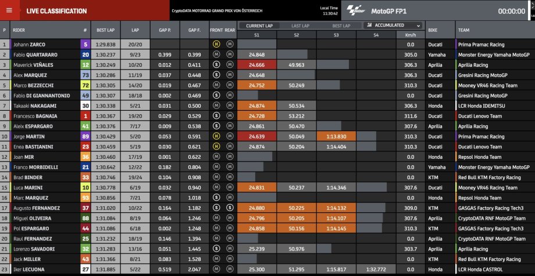Click Savadori's soft front tyre icon
Image resolution: width=535 pixels, height=276 pixels.
point(216,249)
